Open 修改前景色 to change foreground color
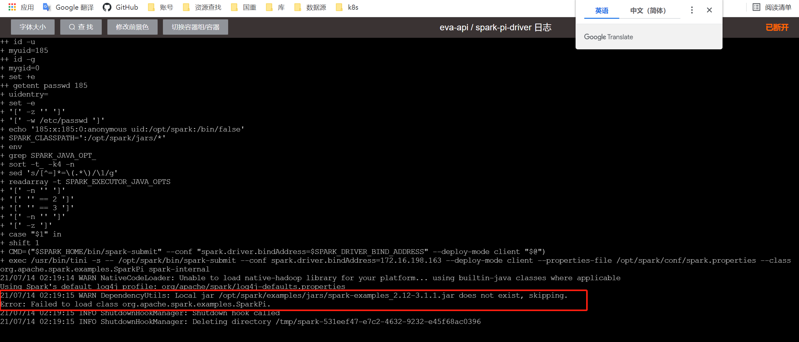Image resolution: width=799 pixels, height=342 pixels. click(x=132, y=27)
